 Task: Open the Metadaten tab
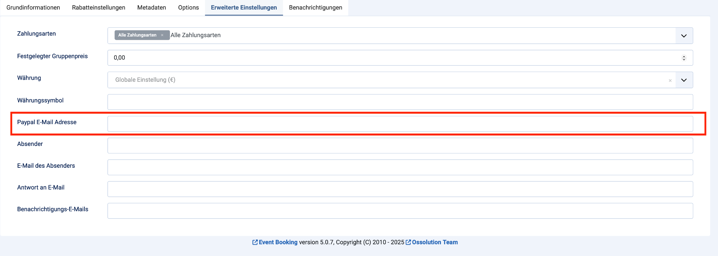151,7
